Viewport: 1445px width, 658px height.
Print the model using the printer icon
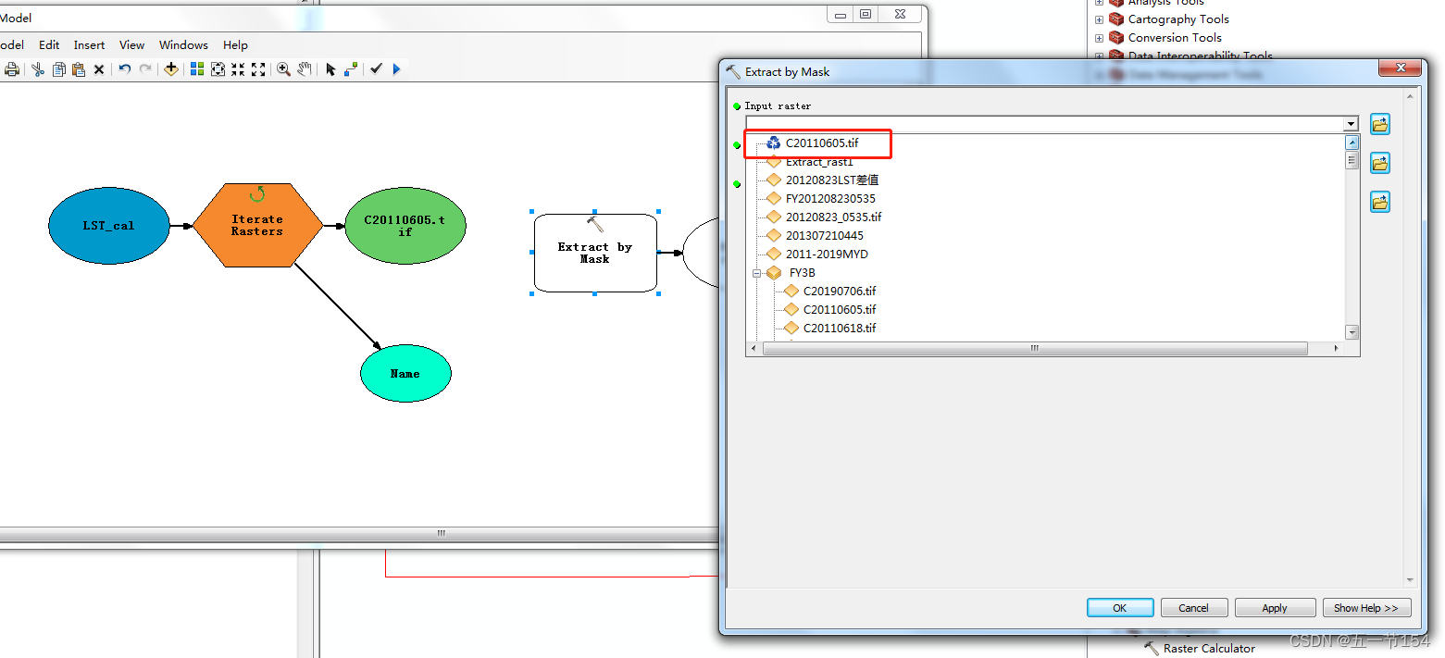(12, 69)
